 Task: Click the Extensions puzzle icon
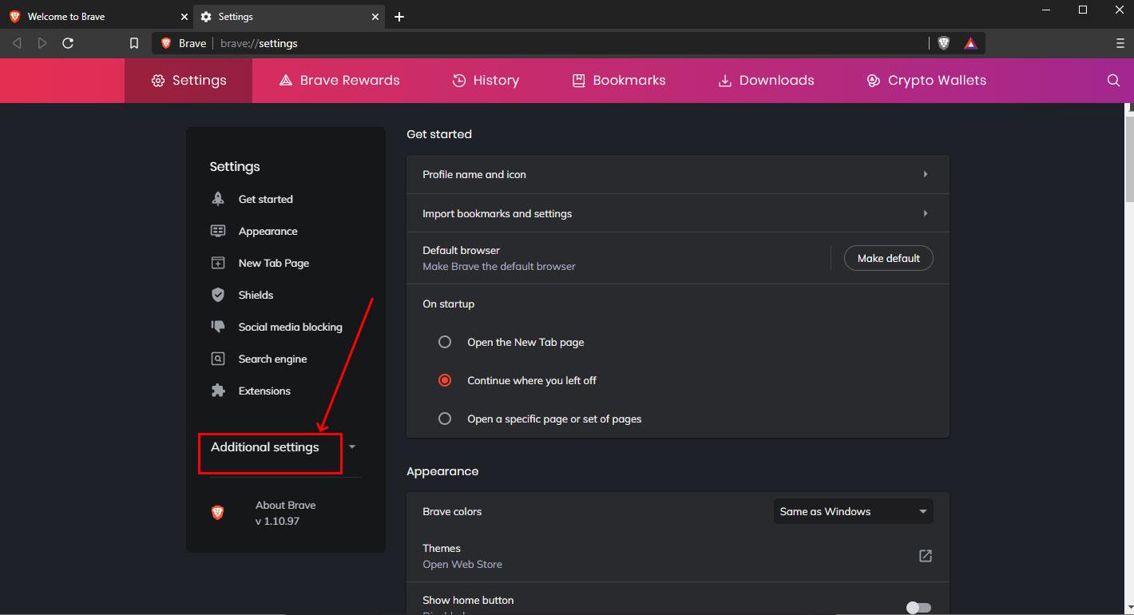[x=218, y=391]
